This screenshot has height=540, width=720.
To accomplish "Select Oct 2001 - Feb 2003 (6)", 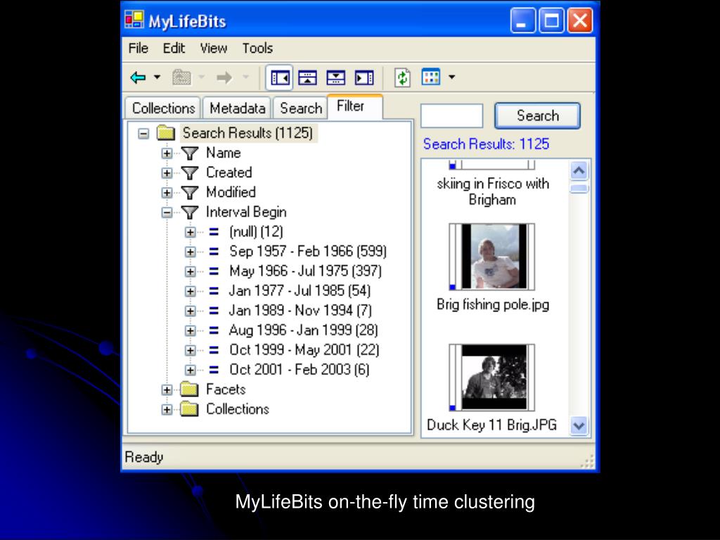I will pyautogui.click(x=300, y=370).
